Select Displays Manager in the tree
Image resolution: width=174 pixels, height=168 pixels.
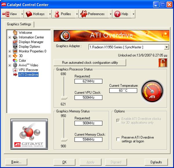pos(31,42)
